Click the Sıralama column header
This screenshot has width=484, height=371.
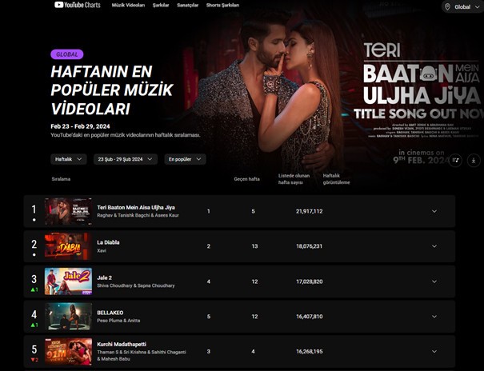pyautogui.click(x=61, y=179)
